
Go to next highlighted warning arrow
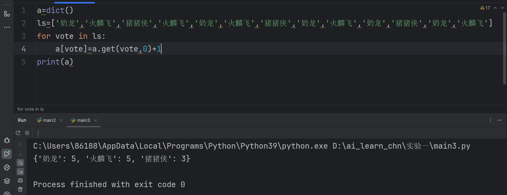tap(502, 8)
